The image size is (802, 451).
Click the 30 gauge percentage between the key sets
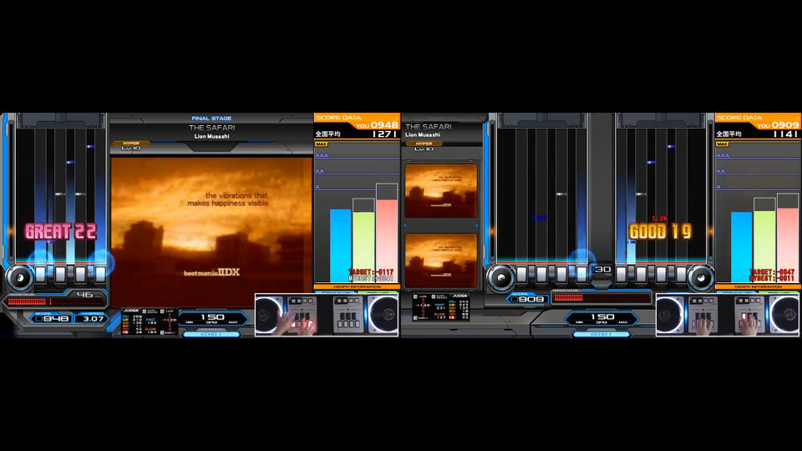point(602,269)
